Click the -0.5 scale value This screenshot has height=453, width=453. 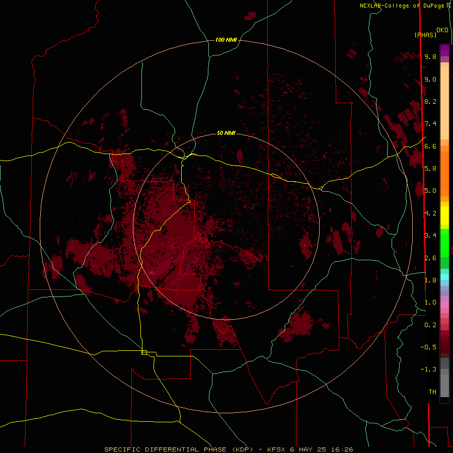tap(428, 347)
